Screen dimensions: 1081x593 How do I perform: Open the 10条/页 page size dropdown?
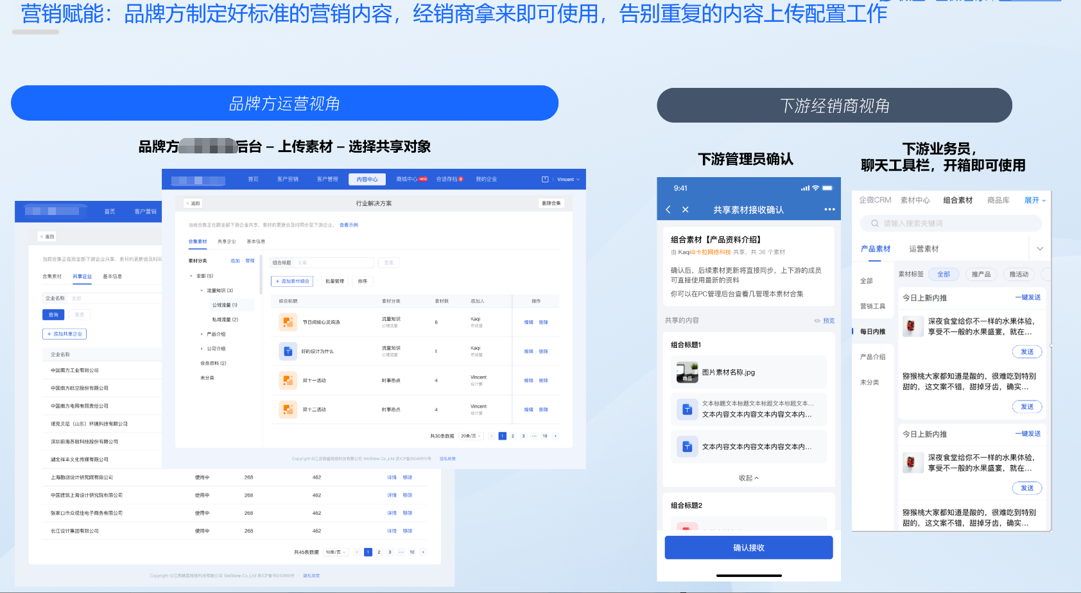click(x=336, y=552)
